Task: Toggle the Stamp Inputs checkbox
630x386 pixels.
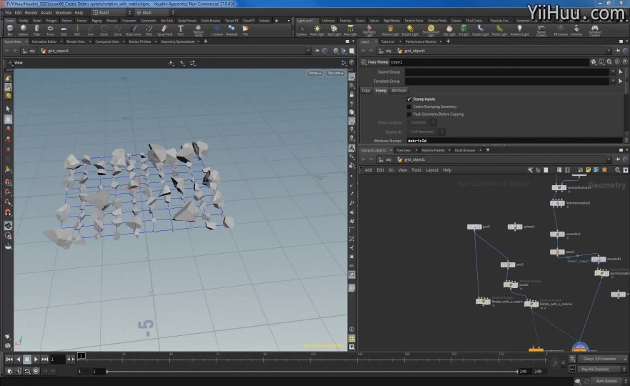Action: point(409,99)
